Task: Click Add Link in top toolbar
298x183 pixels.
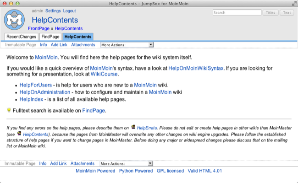Action: pyautogui.click(x=59, y=45)
